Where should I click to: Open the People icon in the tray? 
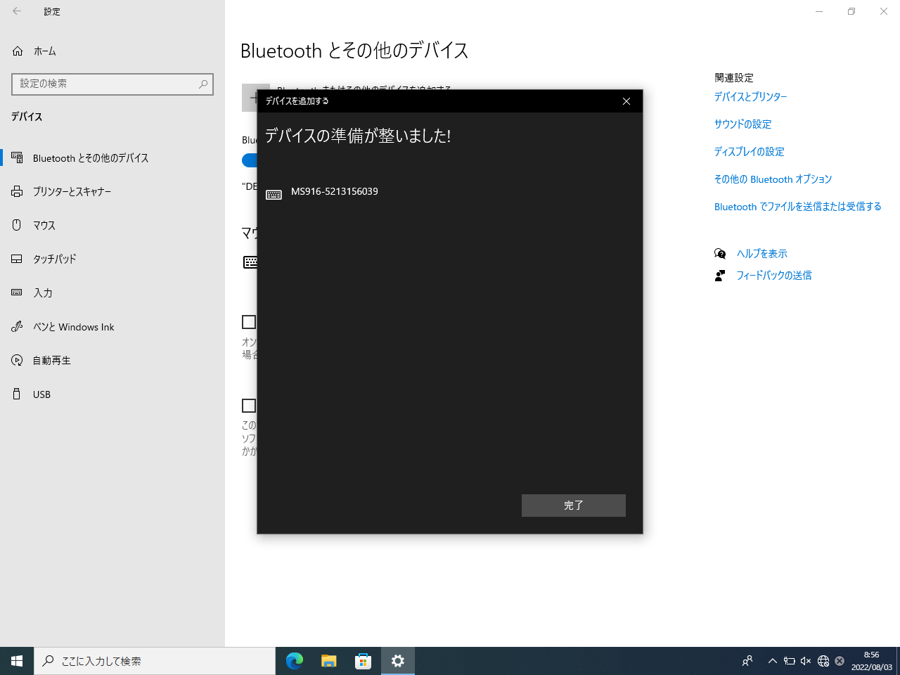pyautogui.click(x=747, y=661)
